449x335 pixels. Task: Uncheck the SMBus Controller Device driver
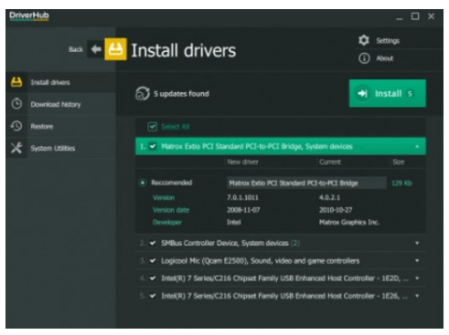click(x=153, y=243)
